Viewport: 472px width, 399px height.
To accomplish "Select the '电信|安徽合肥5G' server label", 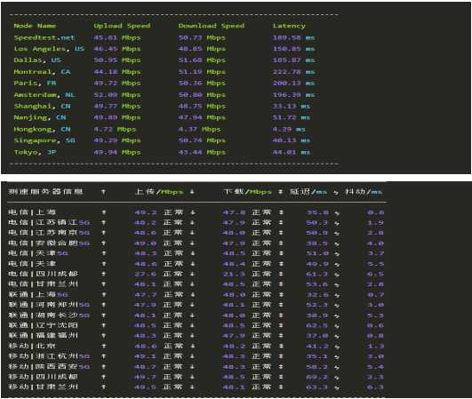I will tap(49, 243).
